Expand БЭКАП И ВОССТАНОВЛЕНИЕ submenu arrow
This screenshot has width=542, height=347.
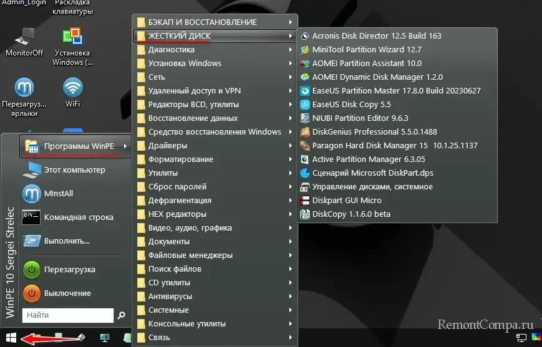click(291, 22)
